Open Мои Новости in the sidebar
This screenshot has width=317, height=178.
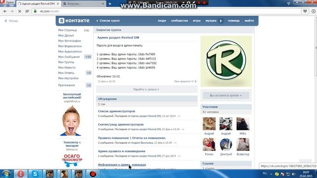point(67,67)
